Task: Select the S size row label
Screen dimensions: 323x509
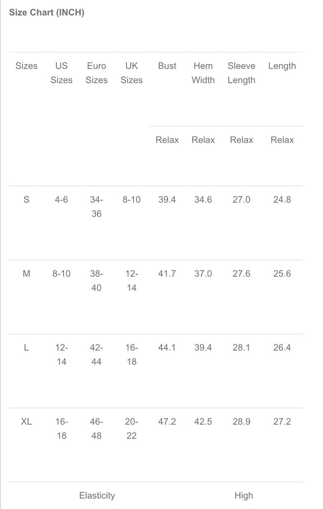Action: tap(26, 200)
